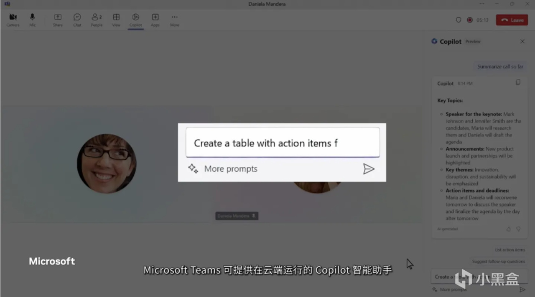Click the recording indicator icon
Viewport: 535px width, 297px height.
click(470, 20)
